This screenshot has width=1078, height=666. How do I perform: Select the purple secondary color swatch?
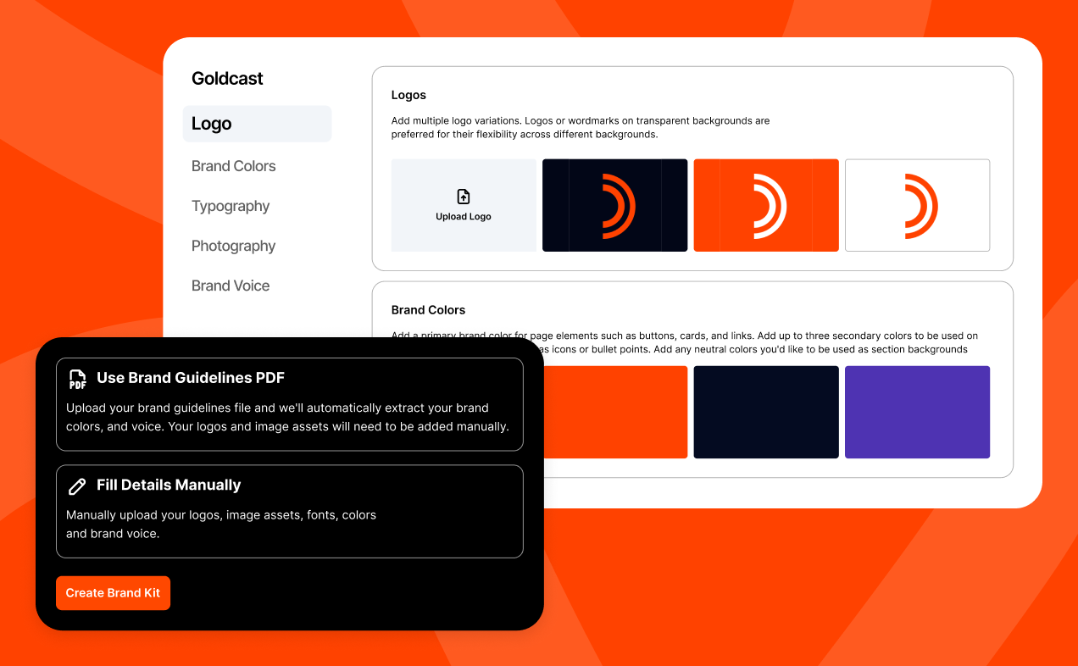point(917,412)
